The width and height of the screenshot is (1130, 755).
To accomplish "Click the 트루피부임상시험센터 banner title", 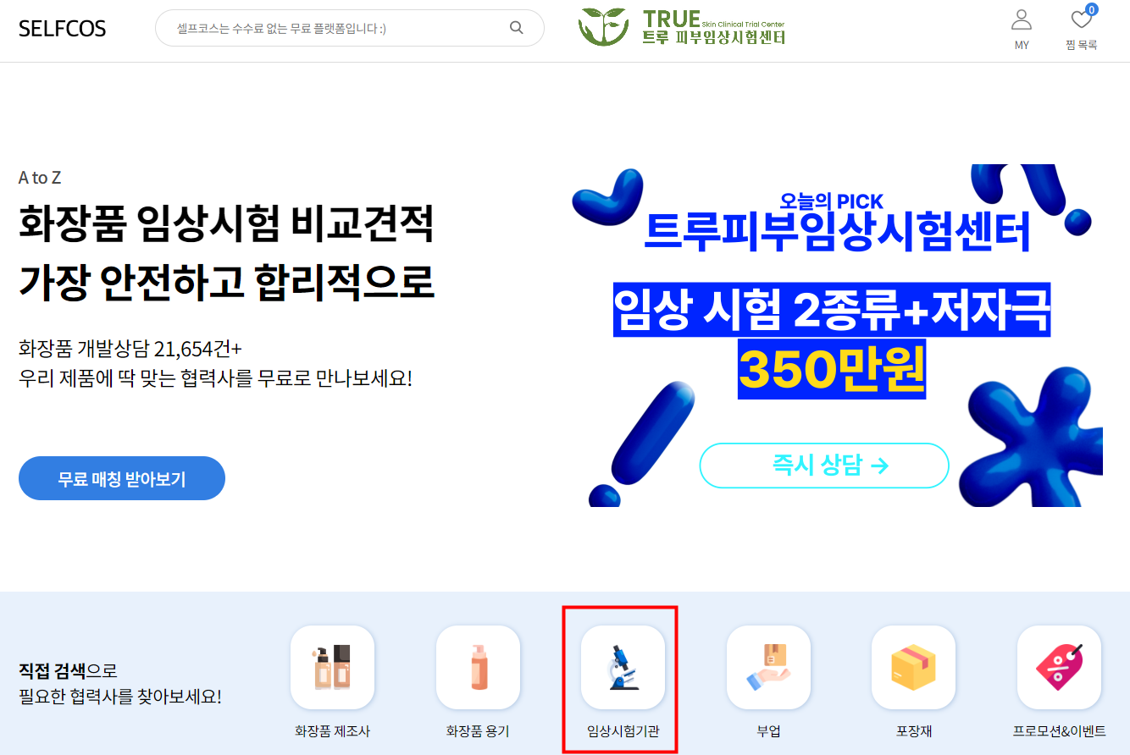I will 837,231.
